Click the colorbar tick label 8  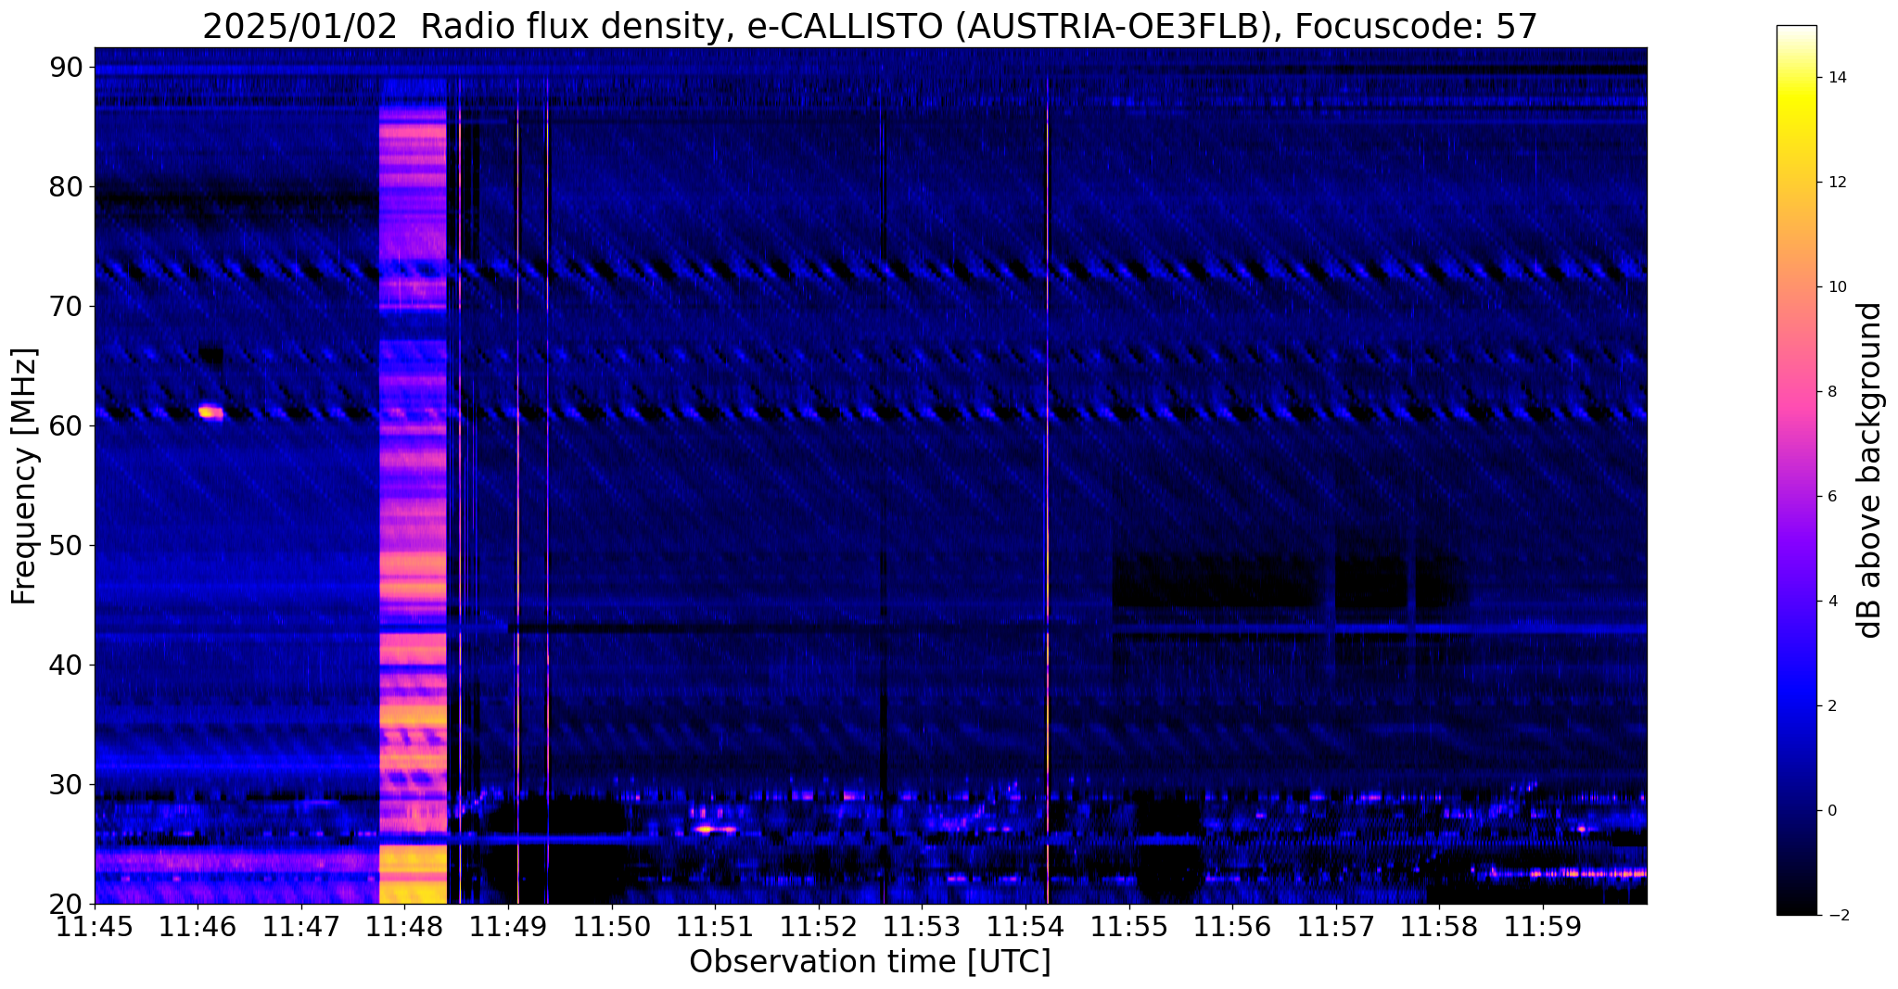1832,392
